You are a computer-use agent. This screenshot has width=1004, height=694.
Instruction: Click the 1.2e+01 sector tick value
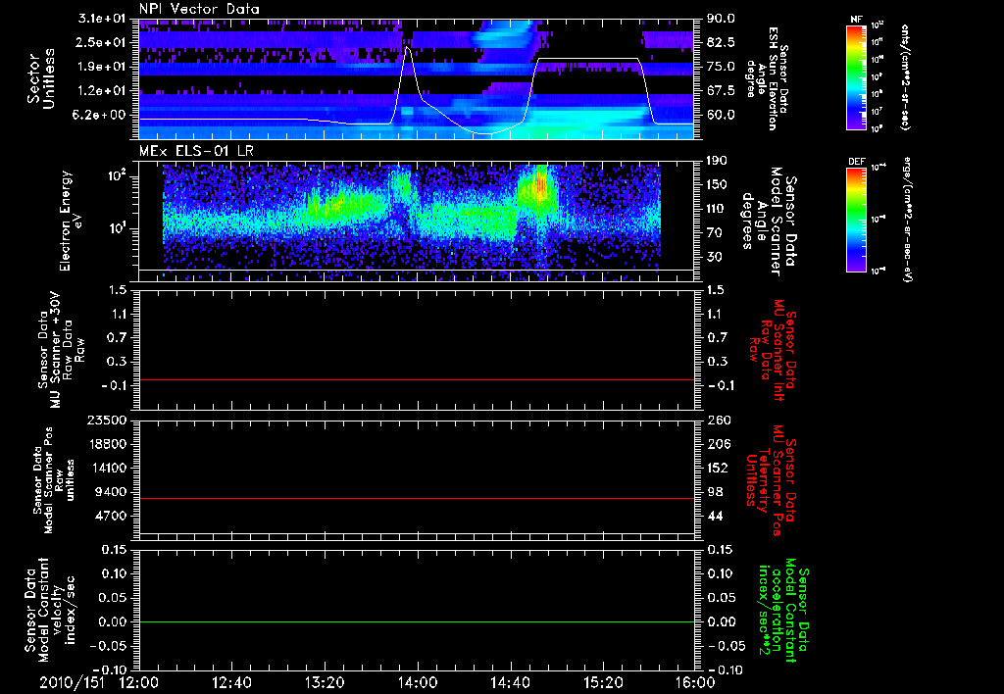coord(102,91)
